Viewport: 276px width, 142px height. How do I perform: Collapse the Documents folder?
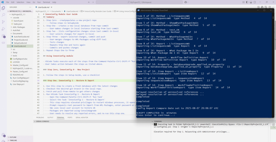tap(18, 33)
